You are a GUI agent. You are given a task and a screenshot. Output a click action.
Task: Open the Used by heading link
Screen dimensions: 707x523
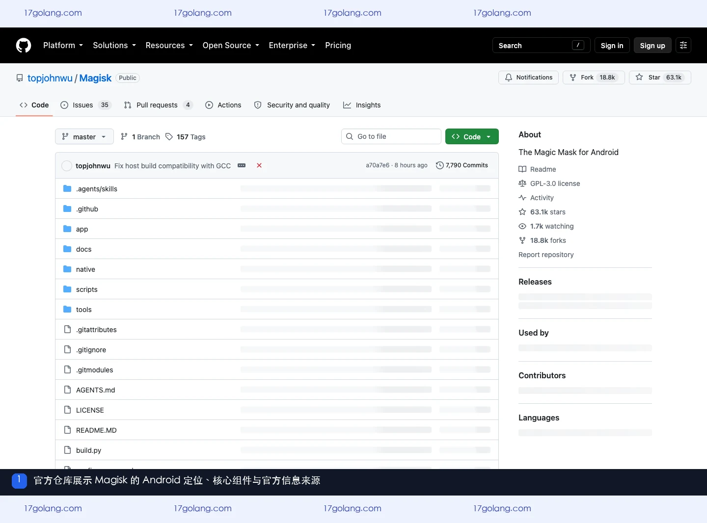click(x=534, y=333)
